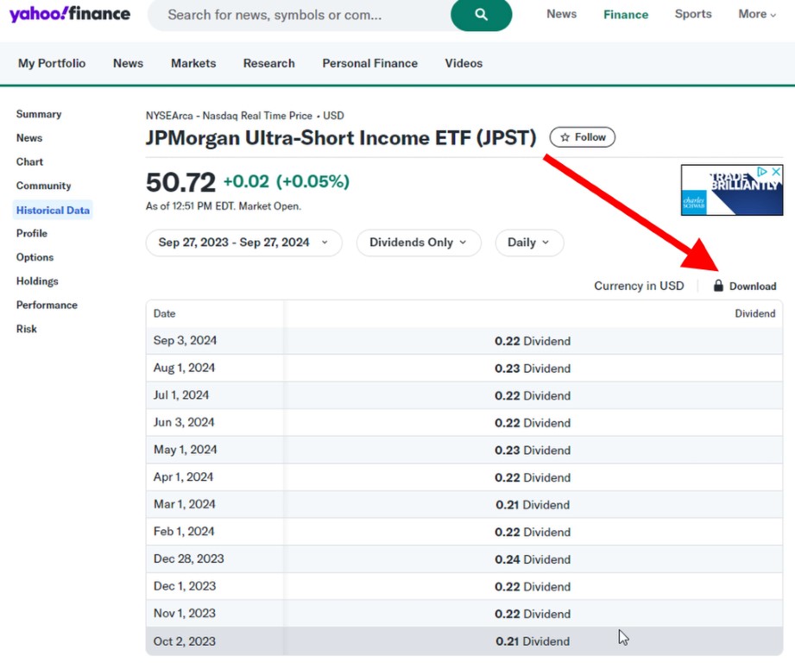This screenshot has height=663, width=795.
Task: Click the Dividend column header
Action: click(x=755, y=313)
